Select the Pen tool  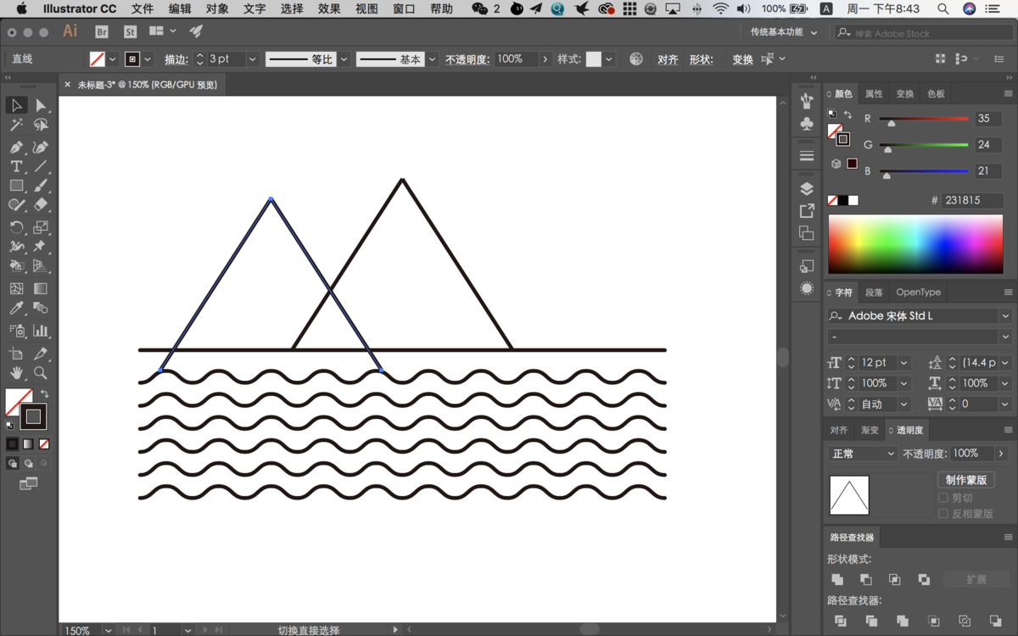[x=16, y=147]
